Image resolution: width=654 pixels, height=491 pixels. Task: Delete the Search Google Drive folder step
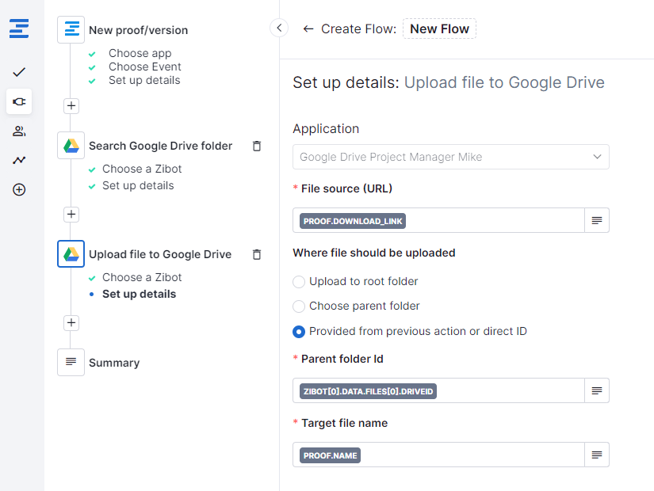pos(256,146)
